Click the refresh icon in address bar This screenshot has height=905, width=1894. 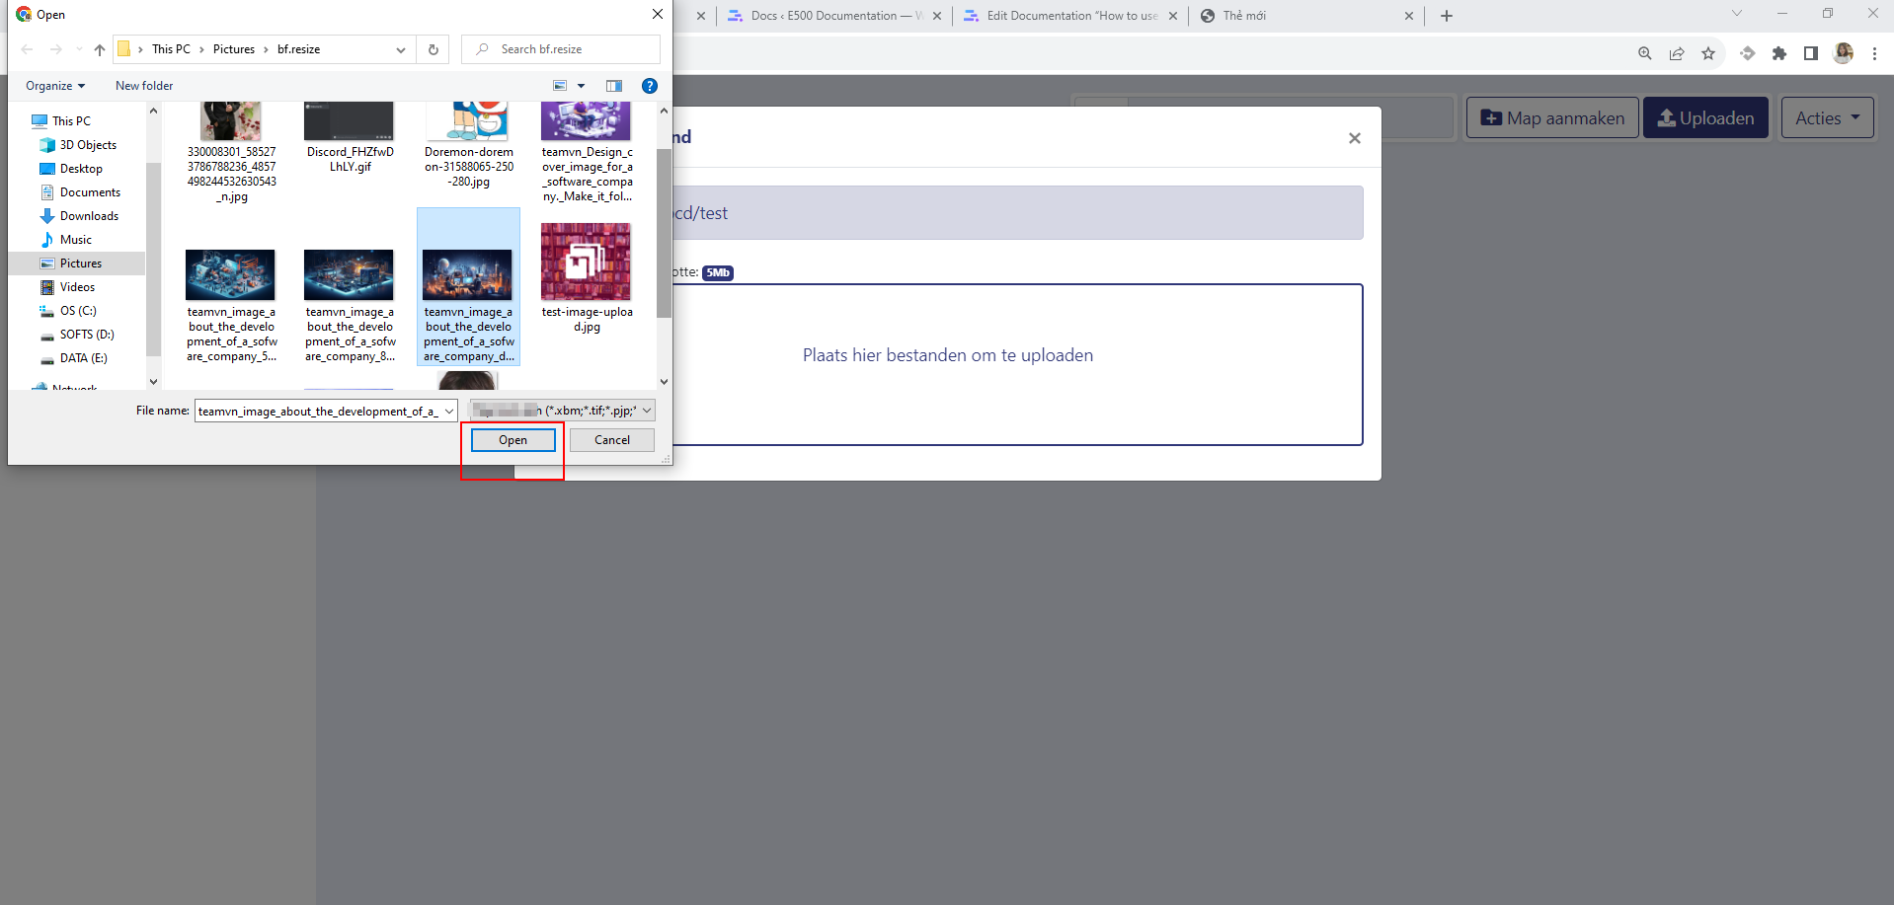[433, 49]
